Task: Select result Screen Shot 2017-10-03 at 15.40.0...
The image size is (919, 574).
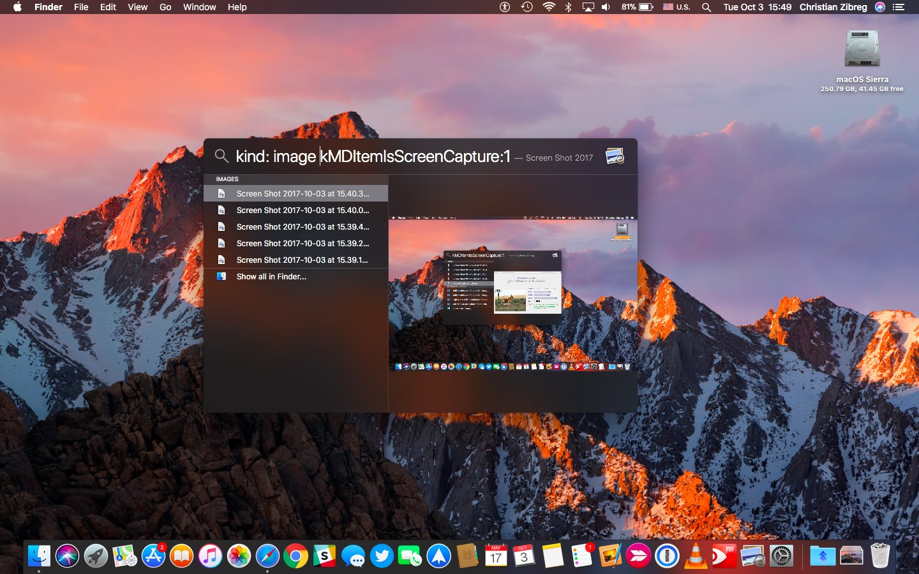Action: click(x=295, y=210)
